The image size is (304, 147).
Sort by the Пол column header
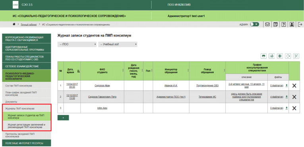148,71
